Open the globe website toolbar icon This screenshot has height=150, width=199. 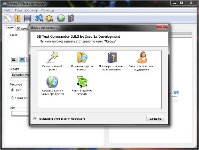point(61,18)
